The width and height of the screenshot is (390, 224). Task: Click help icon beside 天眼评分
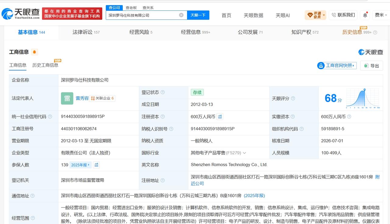click(293, 98)
